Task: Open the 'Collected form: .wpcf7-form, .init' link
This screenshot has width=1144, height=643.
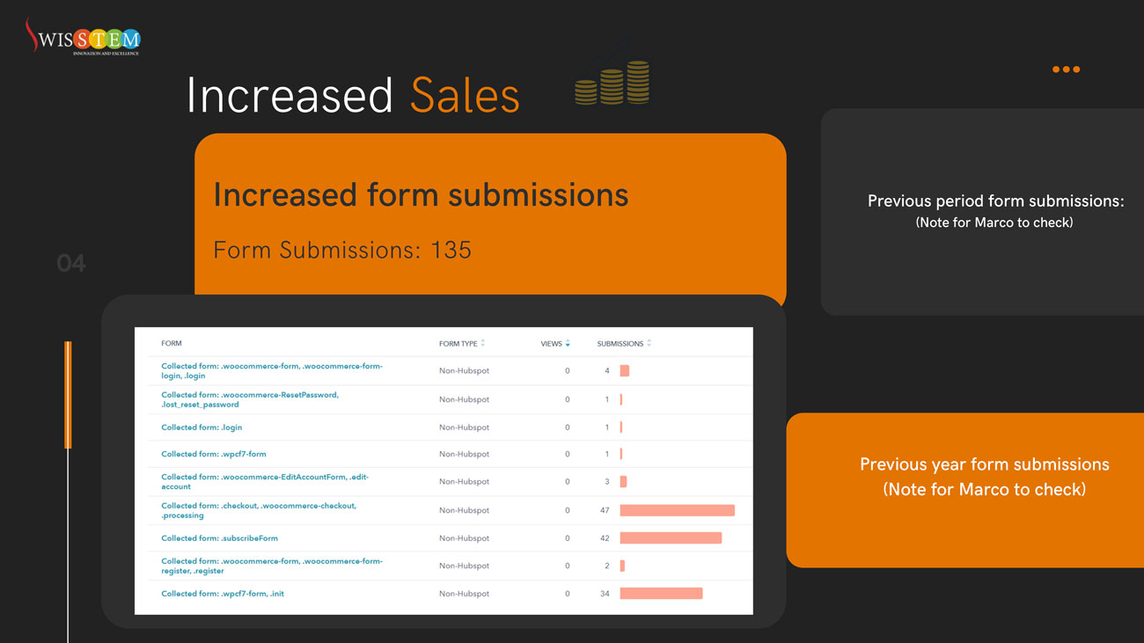Action: (223, 594)
